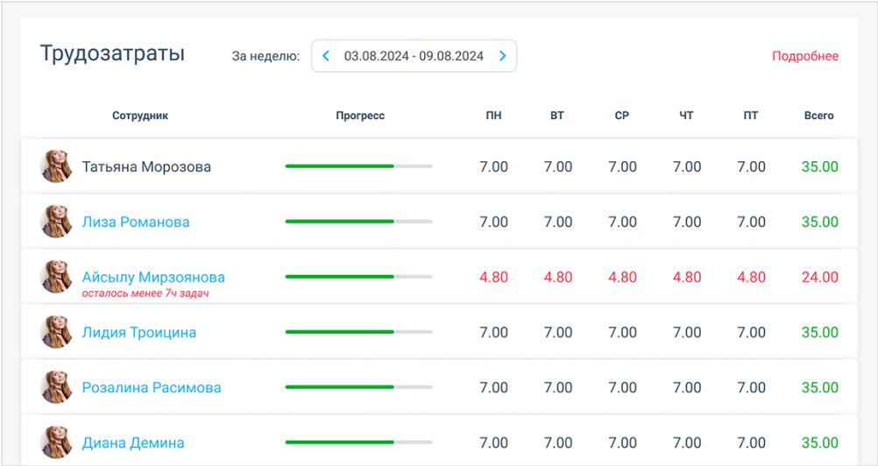The height and width of the screenshot is (466, 878).
Task: Click the Всего column header
Action: point(818,116)
